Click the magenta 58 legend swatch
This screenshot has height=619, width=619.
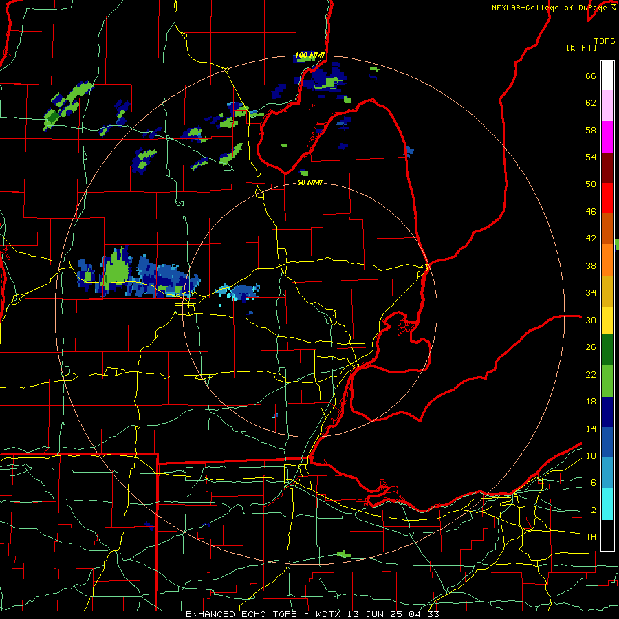[x=607, y=137]
